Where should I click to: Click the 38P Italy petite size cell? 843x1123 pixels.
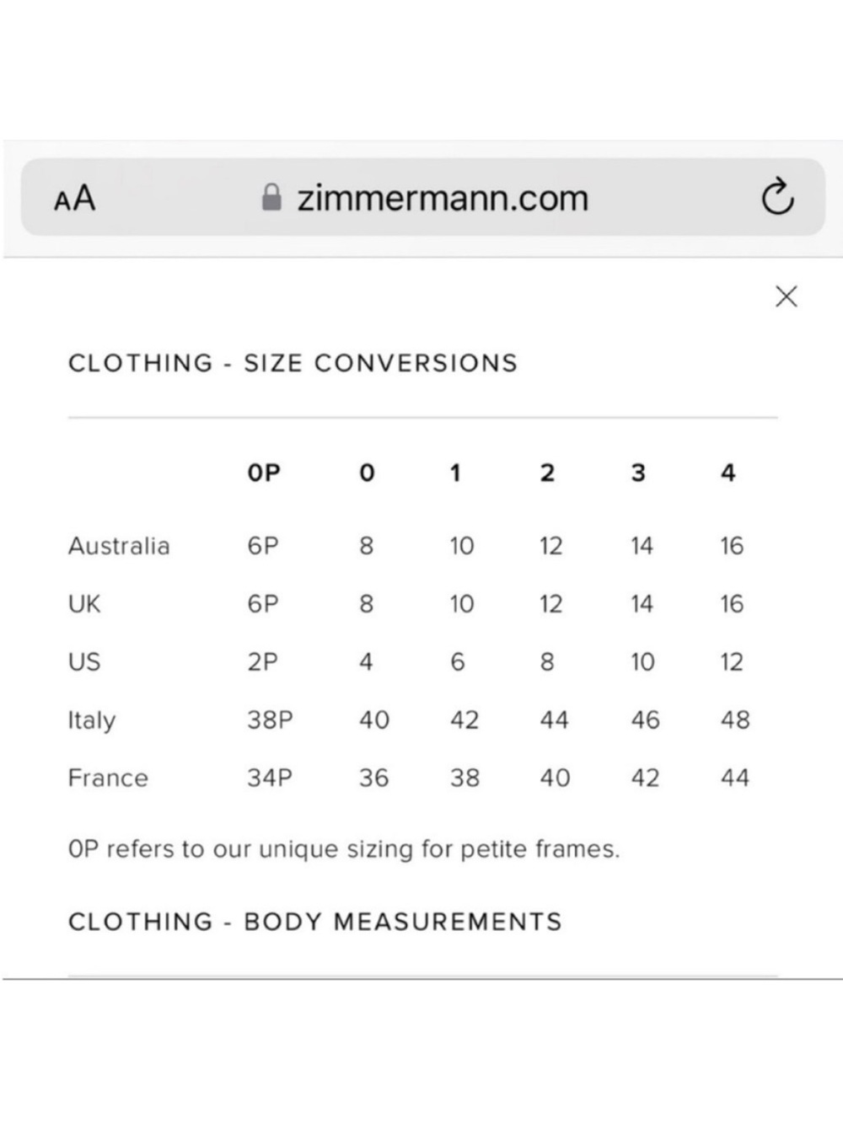pos(270,720)
